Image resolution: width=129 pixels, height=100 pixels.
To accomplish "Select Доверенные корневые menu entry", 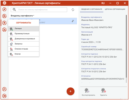I will 24,39.
